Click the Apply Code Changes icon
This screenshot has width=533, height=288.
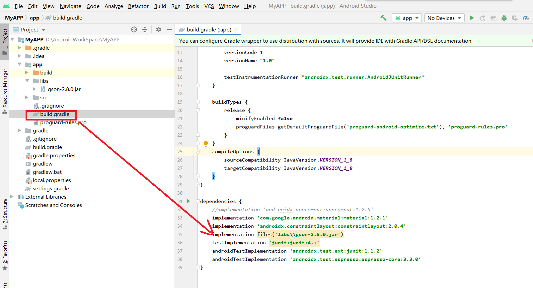point(494,18)
